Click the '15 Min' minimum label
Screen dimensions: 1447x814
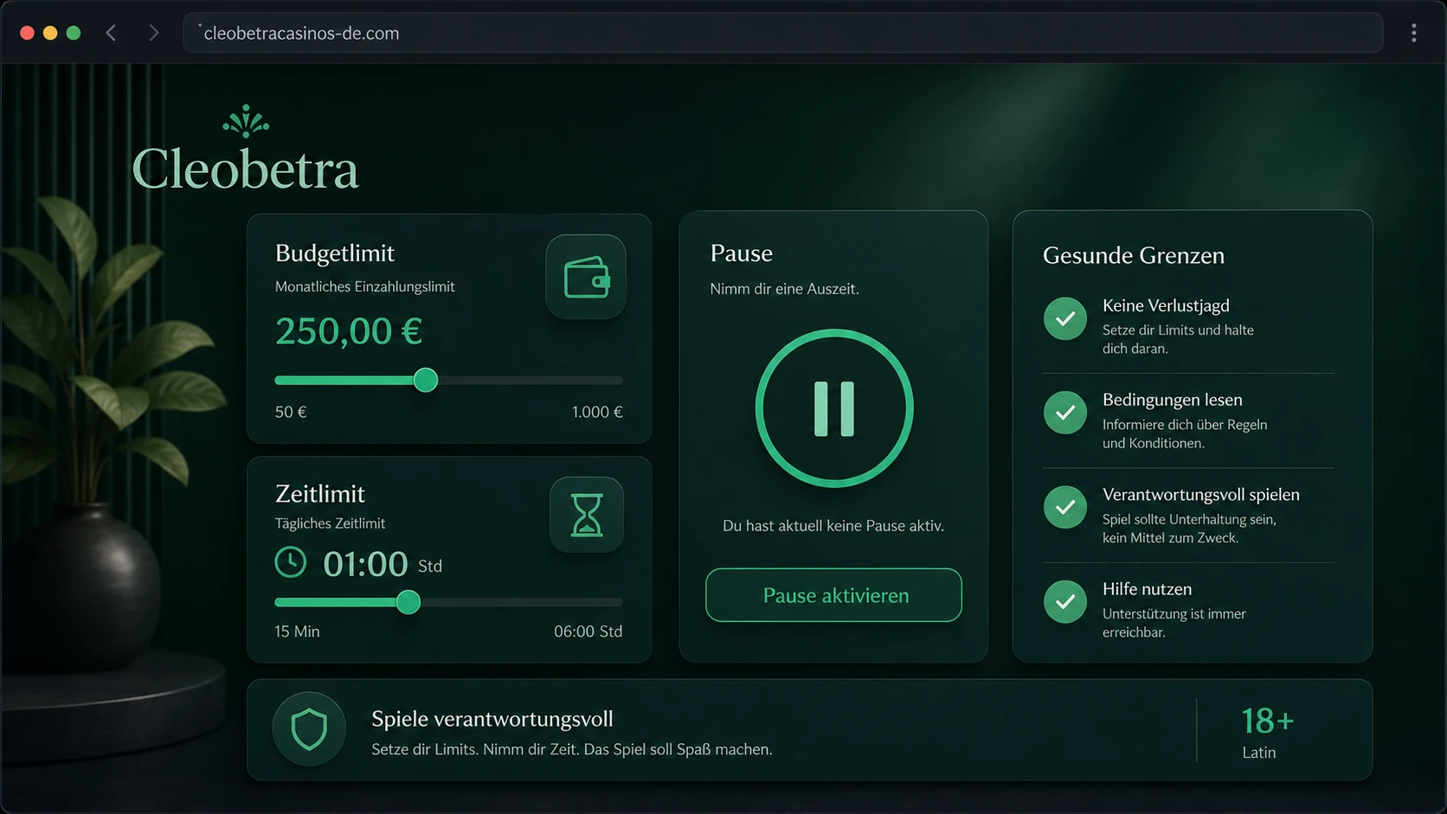(x=297, y=631)
